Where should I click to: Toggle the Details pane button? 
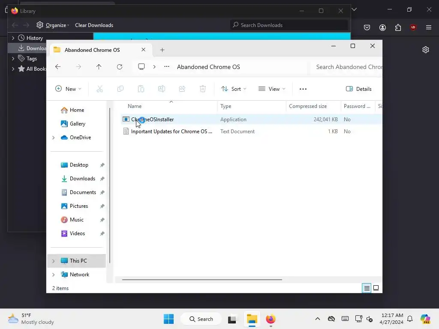point(359,89)
